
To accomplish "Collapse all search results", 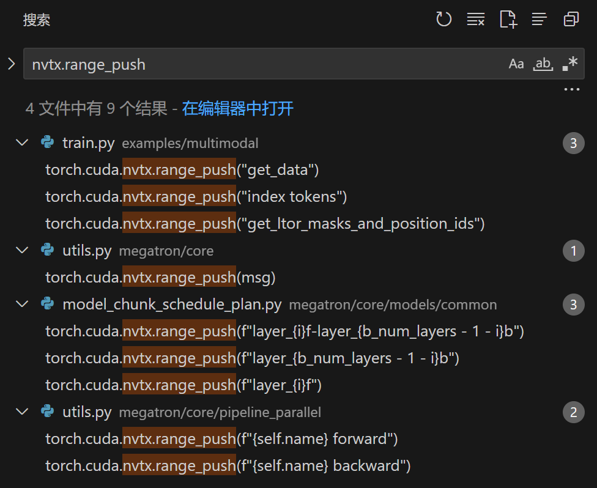I will [x=571, y=20].
